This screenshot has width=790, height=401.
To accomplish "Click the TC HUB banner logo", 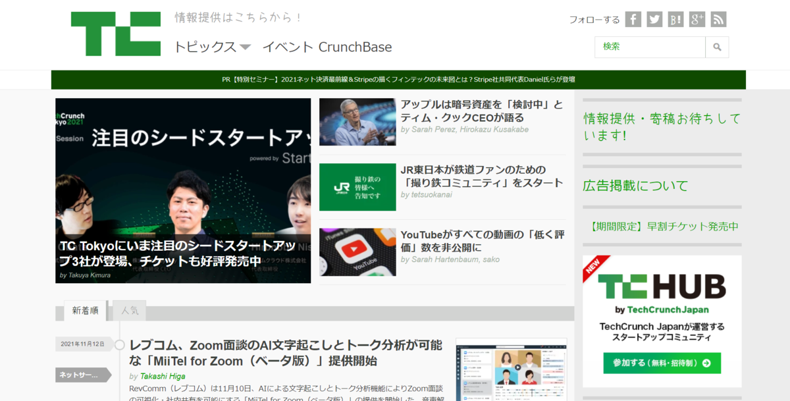I will (x=662, y=287).
